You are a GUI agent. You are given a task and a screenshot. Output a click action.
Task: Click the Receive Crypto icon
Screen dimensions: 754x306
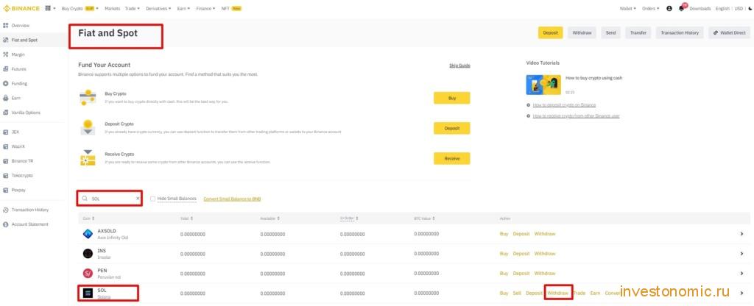pyautogui.click(x=88, y=158)
